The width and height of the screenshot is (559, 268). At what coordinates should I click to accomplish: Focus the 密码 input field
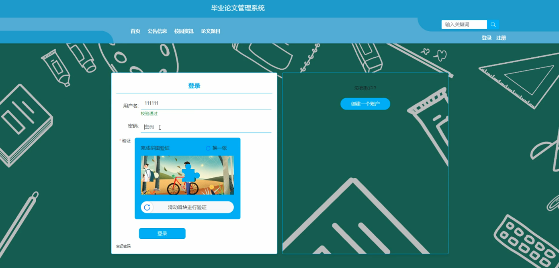206,127
